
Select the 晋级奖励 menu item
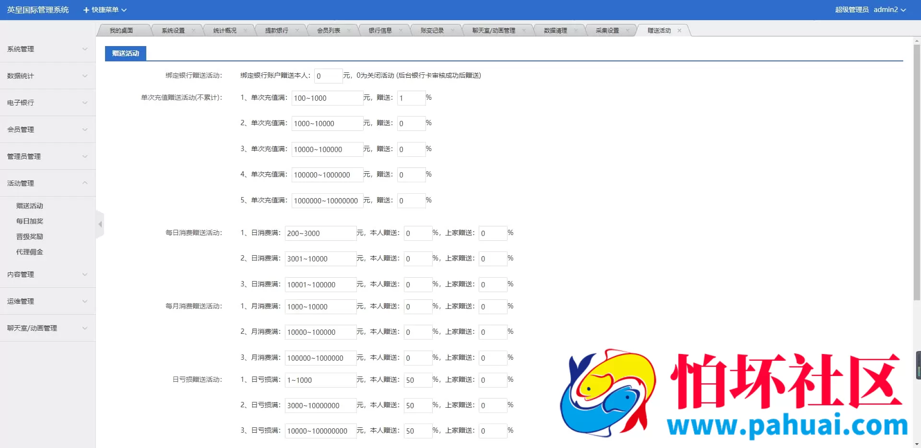(30, 236)
